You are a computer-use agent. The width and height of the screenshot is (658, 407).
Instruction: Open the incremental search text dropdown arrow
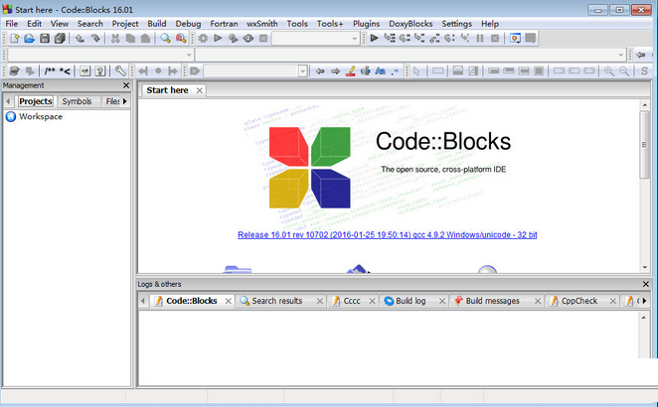point(303,70)
